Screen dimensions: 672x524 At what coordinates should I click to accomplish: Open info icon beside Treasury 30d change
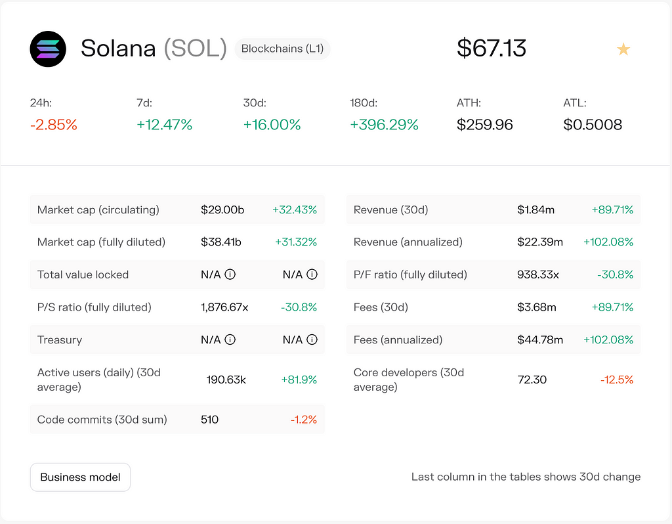pos(312,339)
